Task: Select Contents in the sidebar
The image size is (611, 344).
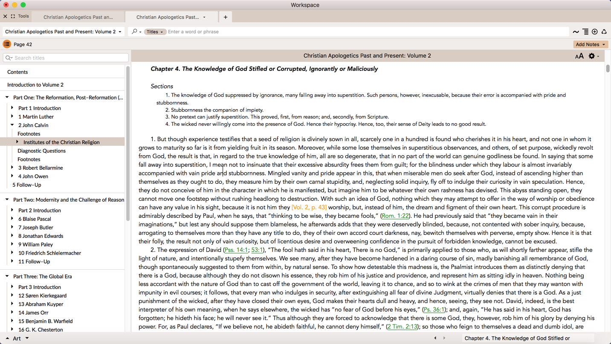Action: 17,72
